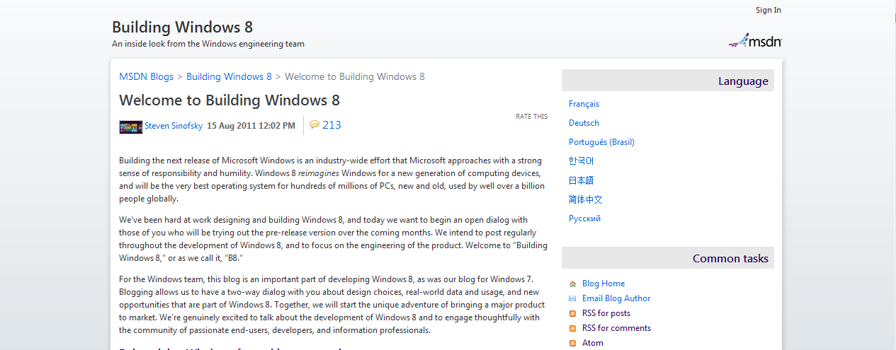The width and height of the screenshot is (896, 350).
Task: Switch language to Deutsch
Action: point(584,123)
